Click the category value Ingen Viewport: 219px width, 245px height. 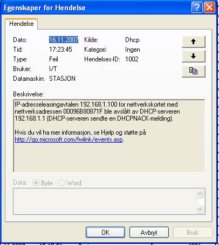tap(133, 50)
